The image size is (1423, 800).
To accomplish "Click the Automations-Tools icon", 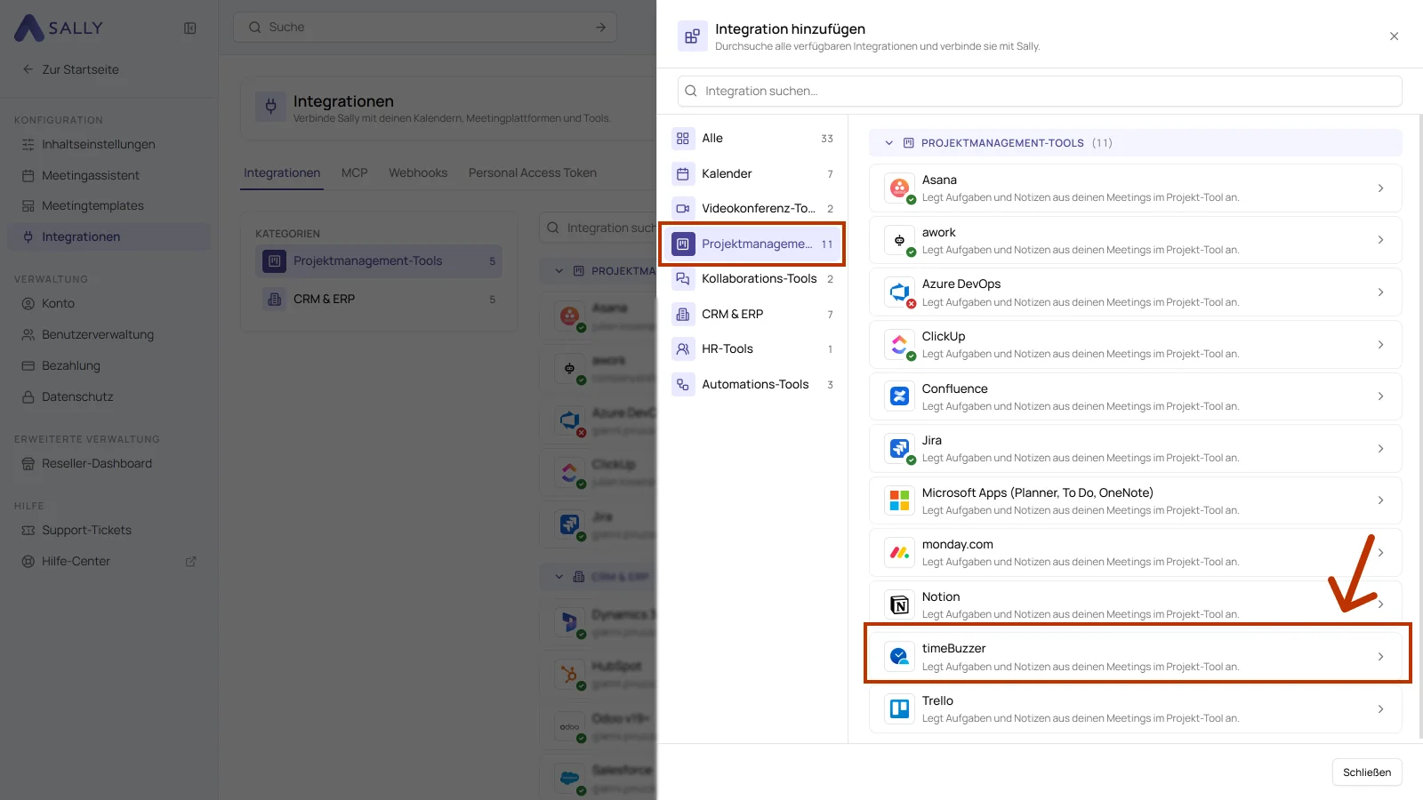I will pos(683,384).
